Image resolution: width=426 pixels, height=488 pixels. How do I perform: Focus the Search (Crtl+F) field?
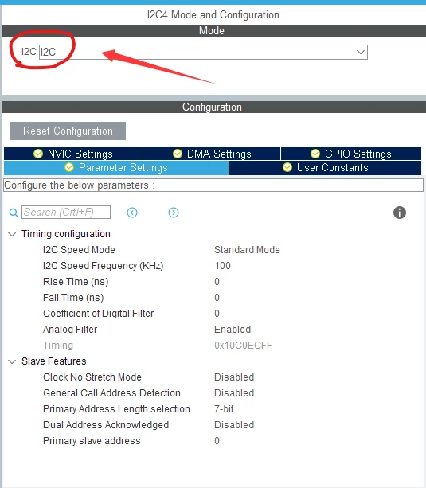coord(66,213)
